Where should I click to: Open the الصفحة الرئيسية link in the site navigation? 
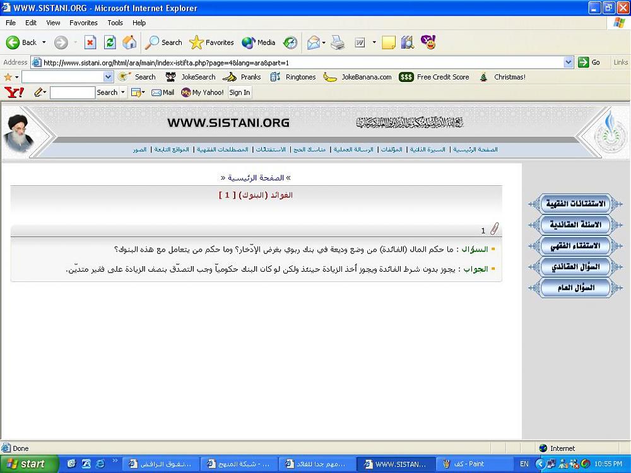click(x=475, y=149)
